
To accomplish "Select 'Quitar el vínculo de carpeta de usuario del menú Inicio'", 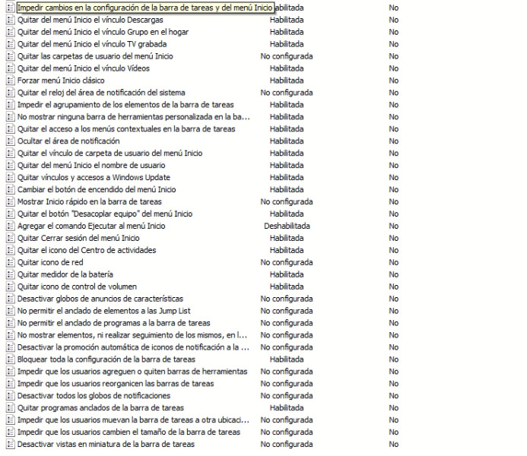I will tap(110, 153).
